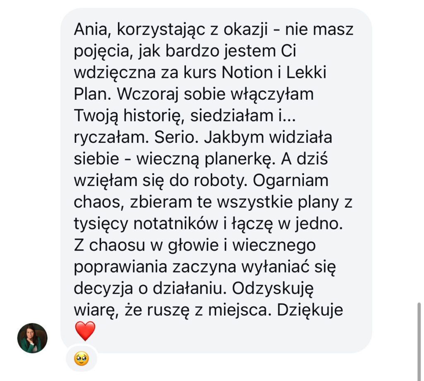Image resolution: width=424 pixels, height=381 pixels.
Task: Click the final word 'Dziękuje'
Action: pos(310,311)
